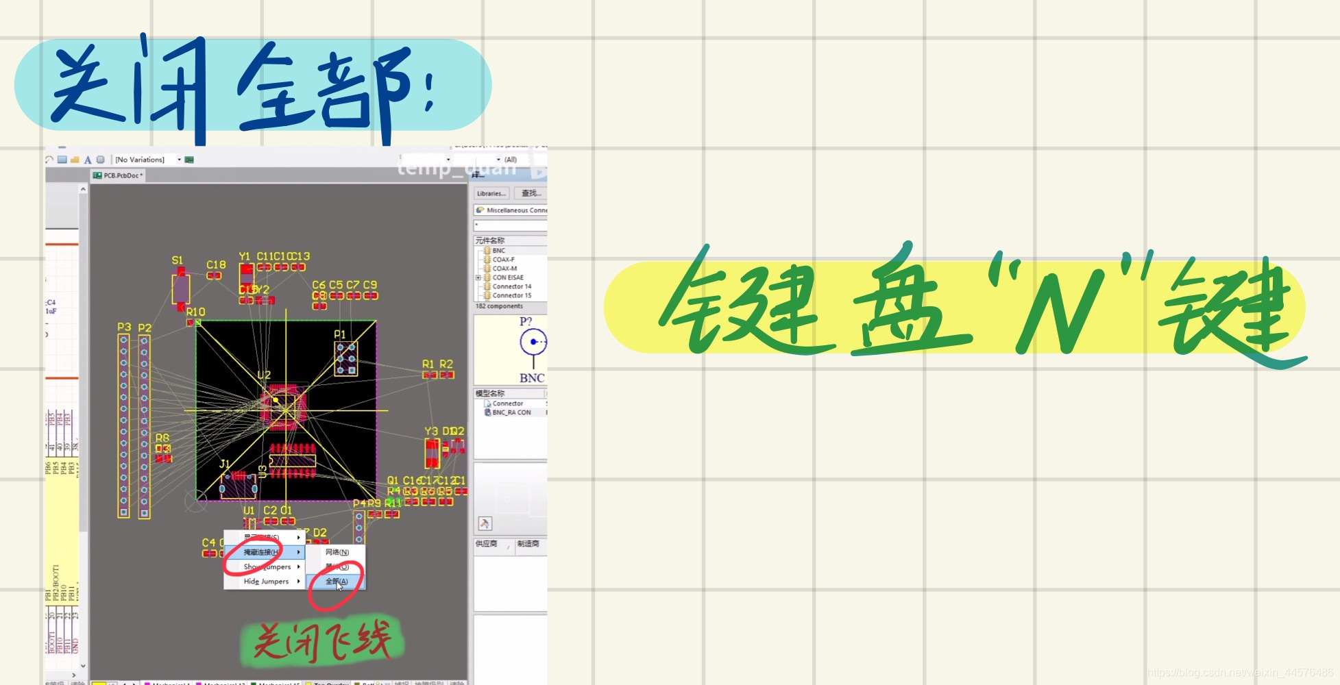Select the Place Fill rectangle icon

point(62,160)
